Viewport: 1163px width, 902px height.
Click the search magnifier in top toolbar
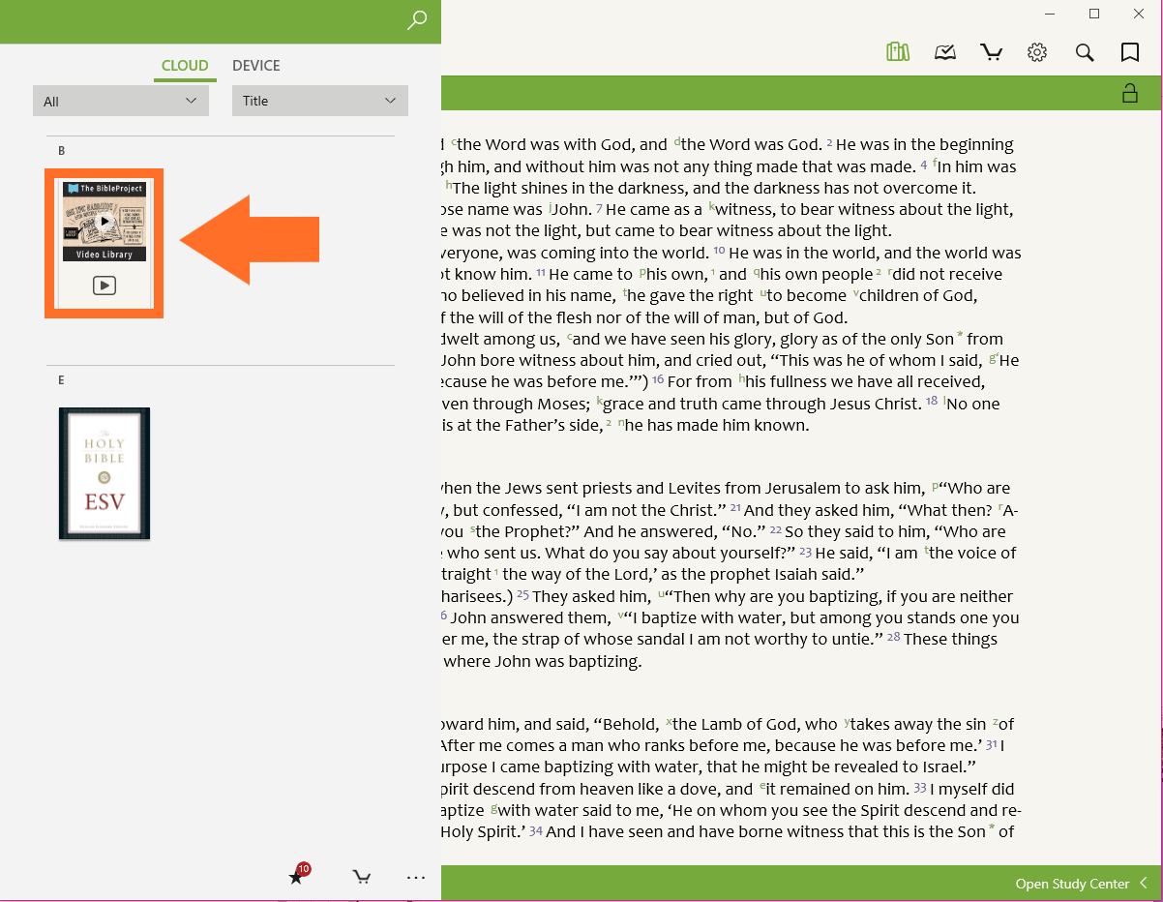pos(1085,52)
